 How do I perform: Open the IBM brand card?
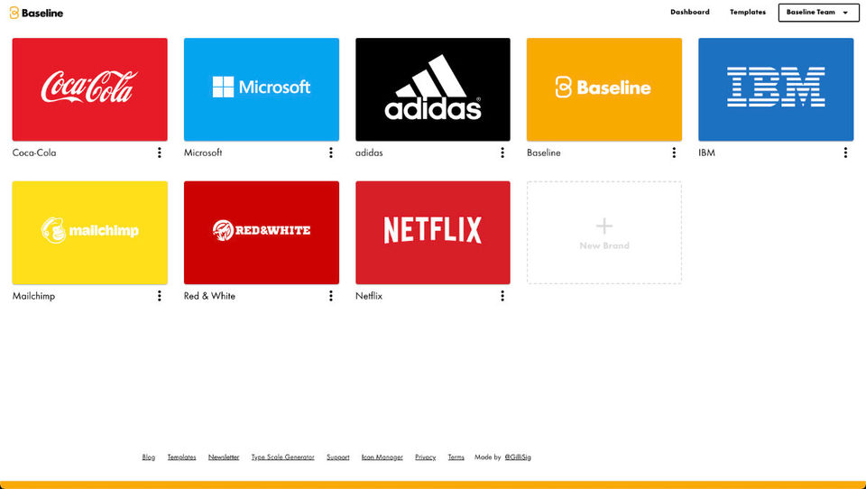point(776,89)
